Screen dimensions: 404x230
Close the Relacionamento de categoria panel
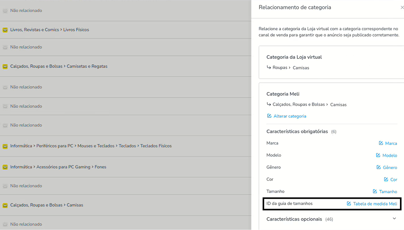pyautogui.click(x=402, y=7)
